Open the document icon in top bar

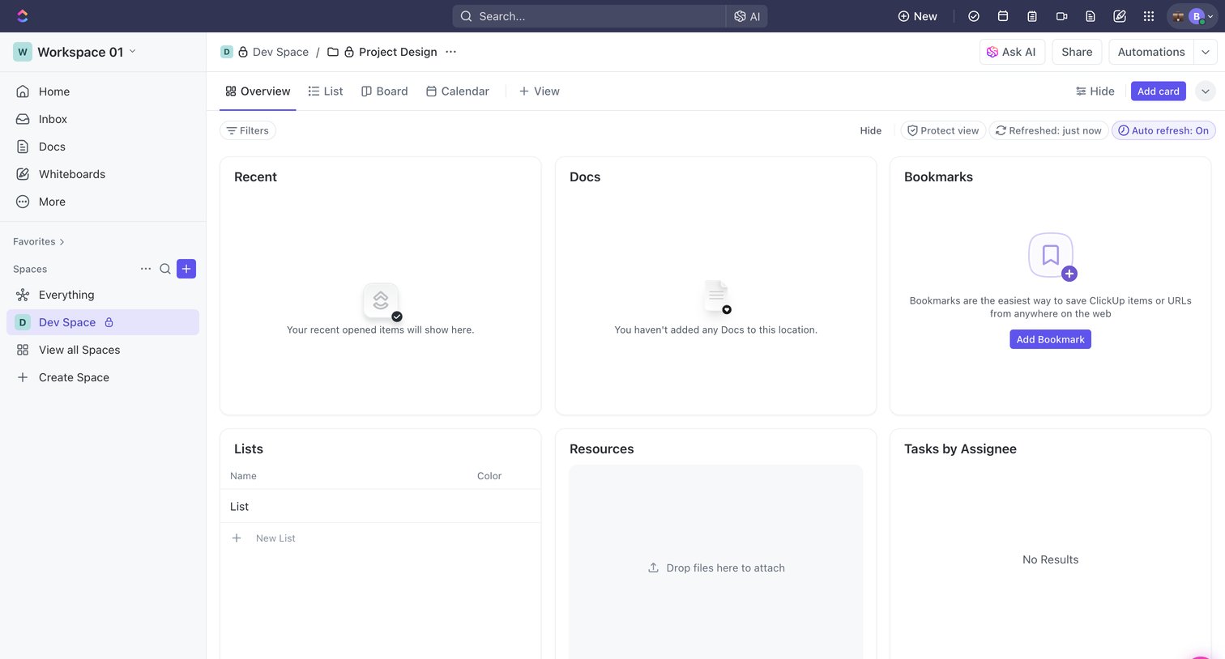coord(1091,16)
